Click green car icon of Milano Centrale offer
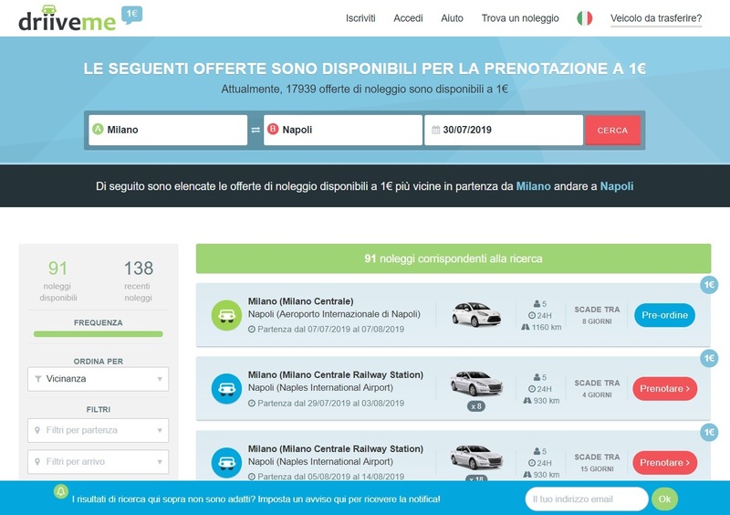The width and height of the screenshot is (730, 515). (226, 316)
